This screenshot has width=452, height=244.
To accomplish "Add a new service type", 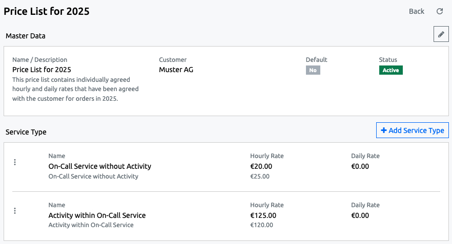I will [x=412, y=130].
